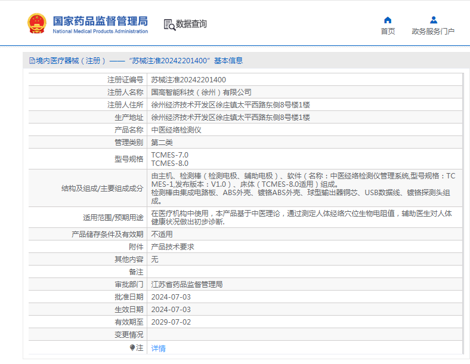Click 数据查询 text label
The width and height of the screenshot is (470, 364).
[191, 24]
